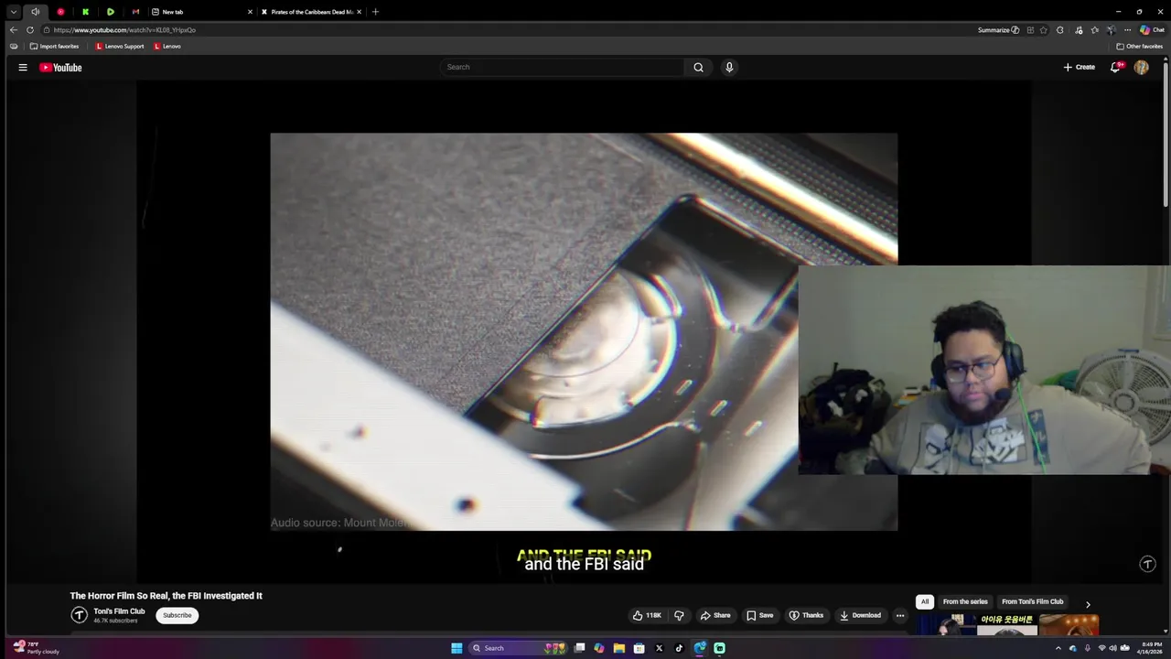
Task: Open Copilot Chat sidebar
Action: click(1152, 30)
